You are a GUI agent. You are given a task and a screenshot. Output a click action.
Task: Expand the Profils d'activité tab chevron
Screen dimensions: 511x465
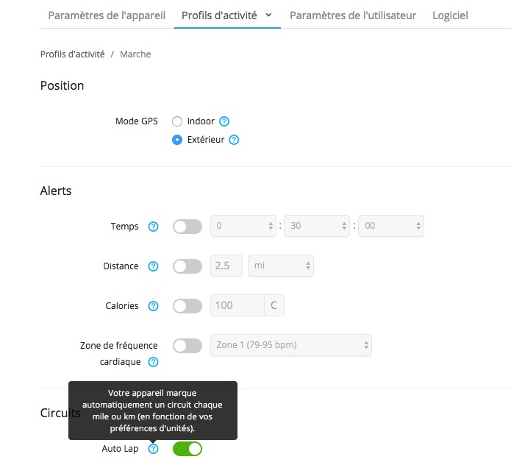click(268, 15)
